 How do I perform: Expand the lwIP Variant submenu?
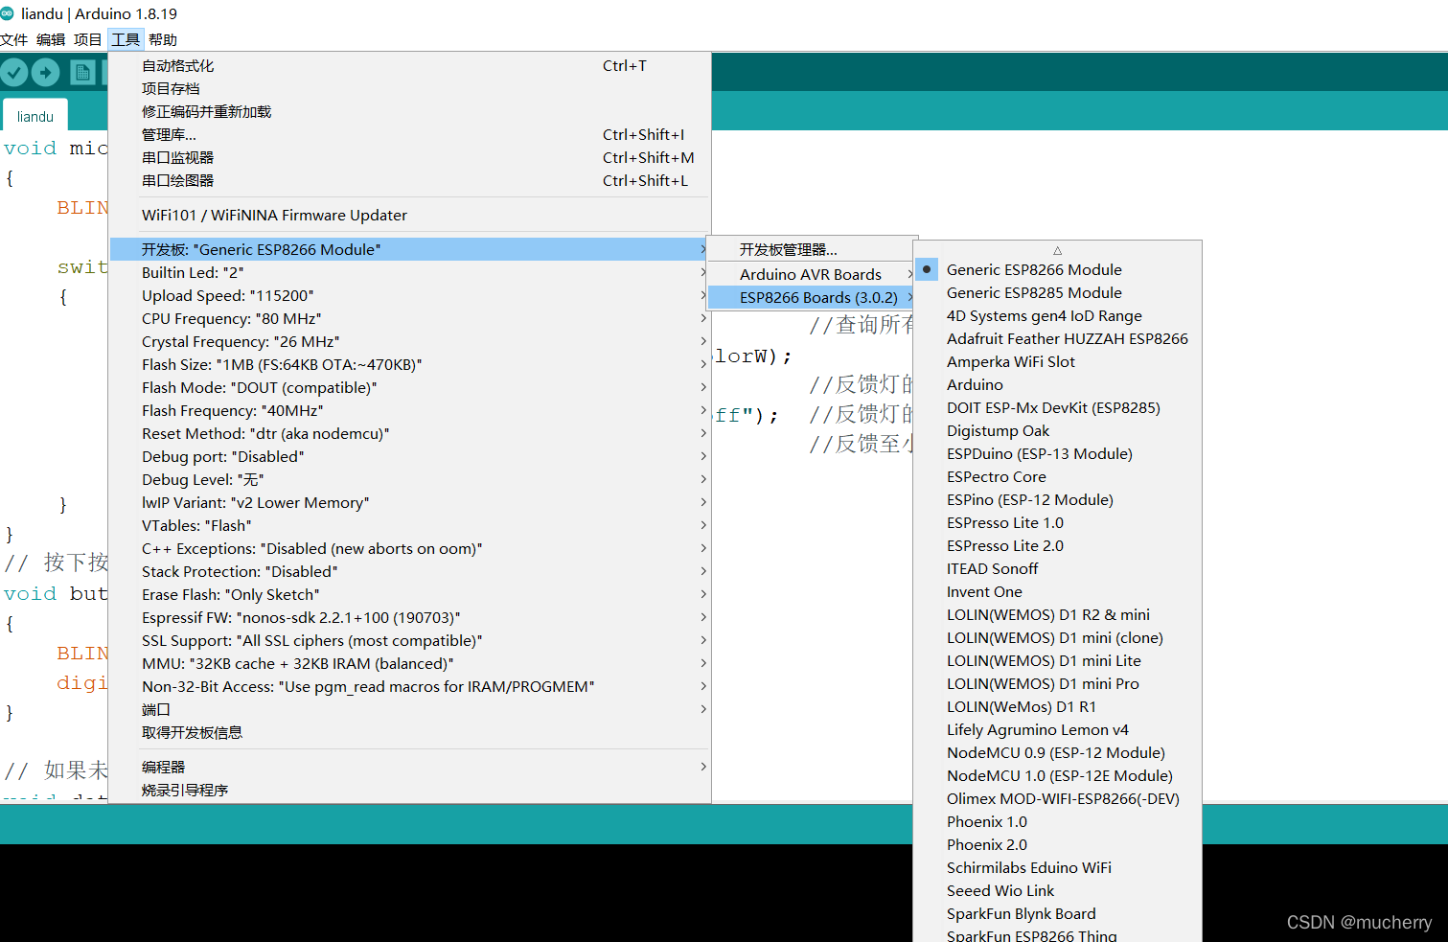coord(410,502)
